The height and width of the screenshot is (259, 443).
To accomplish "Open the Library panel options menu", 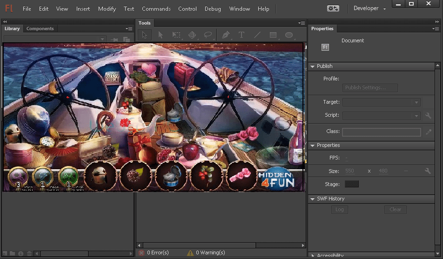I will 129,28.
